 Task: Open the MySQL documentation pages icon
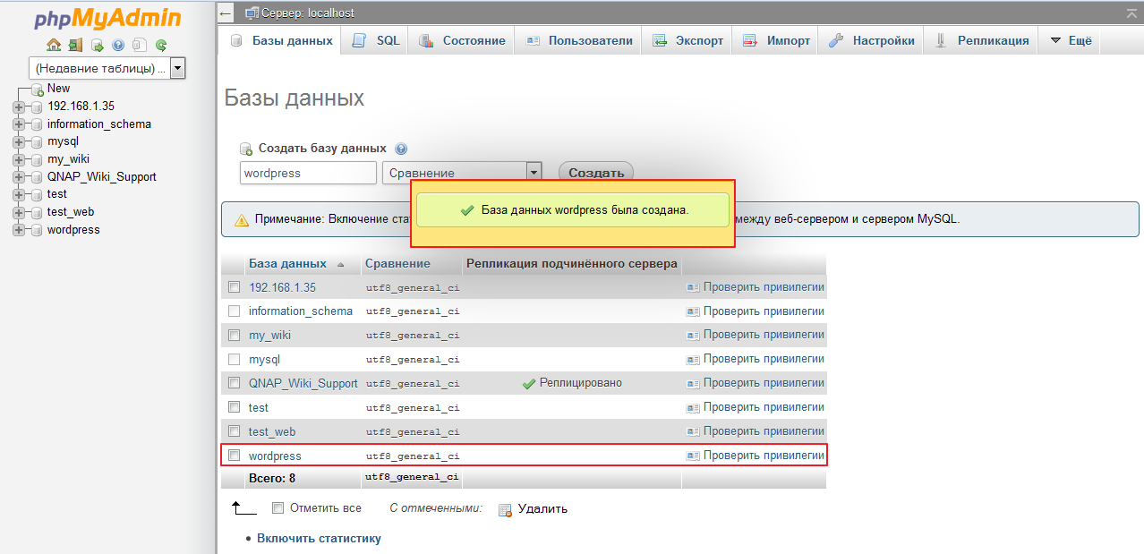[x=139, y=45]
